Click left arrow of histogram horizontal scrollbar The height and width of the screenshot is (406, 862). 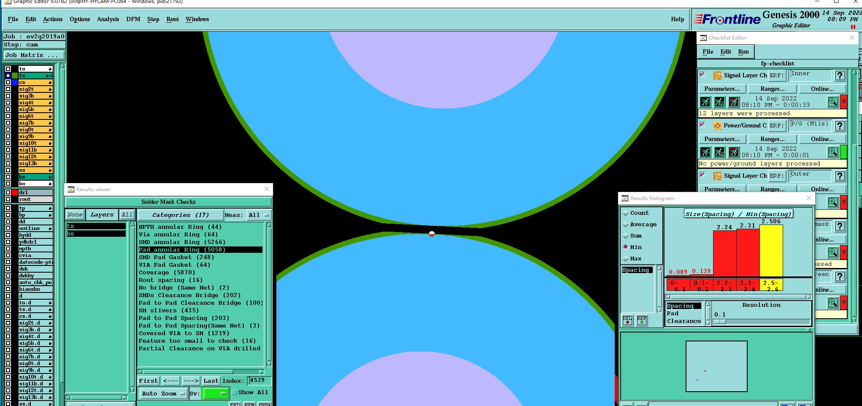coord(668,297)
